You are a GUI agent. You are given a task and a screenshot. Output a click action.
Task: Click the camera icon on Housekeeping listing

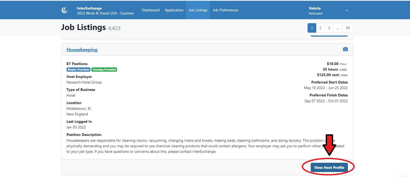point(345,49)
